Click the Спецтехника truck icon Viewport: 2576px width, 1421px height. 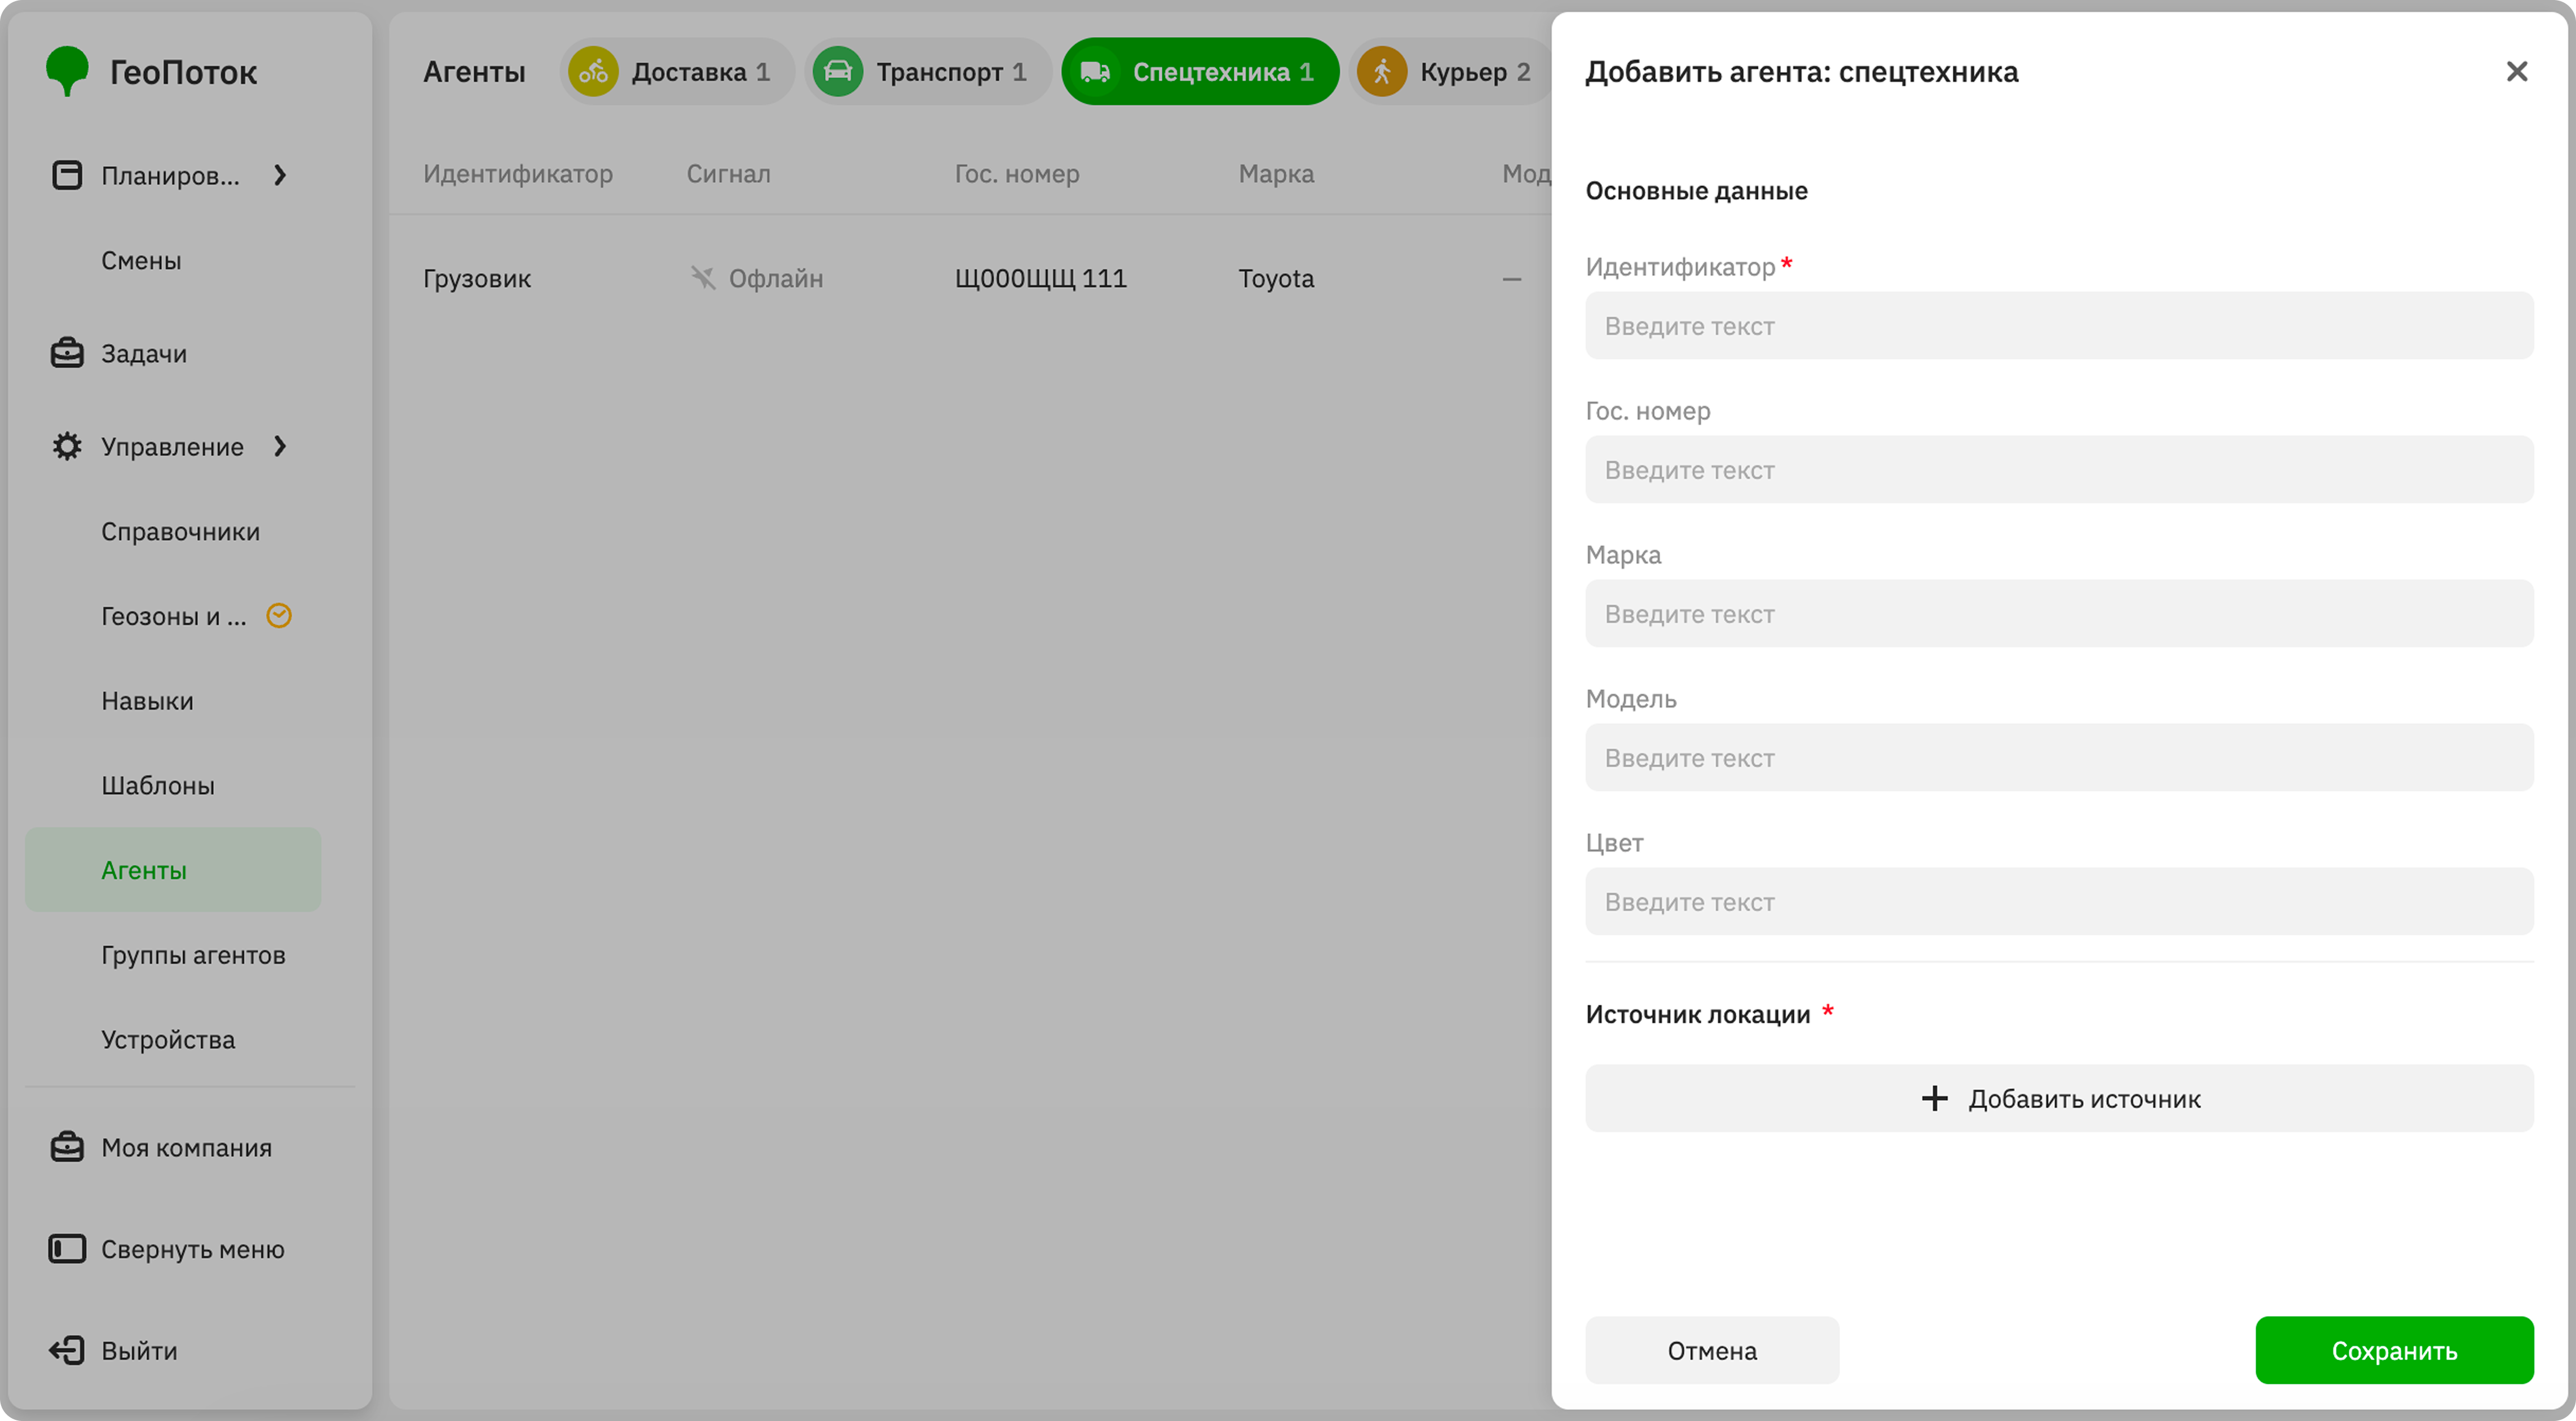click(x=1096, y=72)
